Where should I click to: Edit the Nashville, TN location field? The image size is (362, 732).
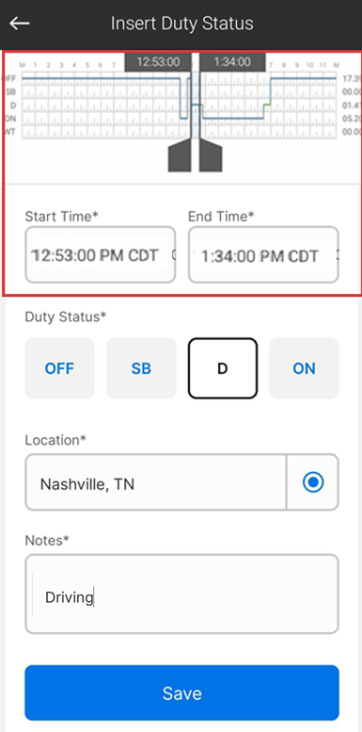tap(155, 482)
